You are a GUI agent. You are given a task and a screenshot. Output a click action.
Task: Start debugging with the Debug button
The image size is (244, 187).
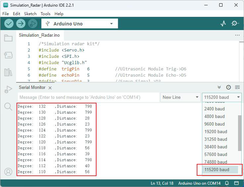(x=33, y=24)
